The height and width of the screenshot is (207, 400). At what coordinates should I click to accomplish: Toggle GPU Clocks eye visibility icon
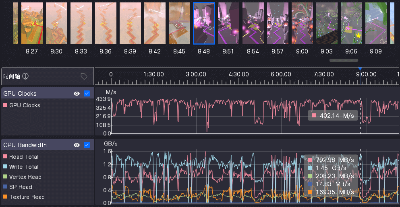tap(77, 94)
